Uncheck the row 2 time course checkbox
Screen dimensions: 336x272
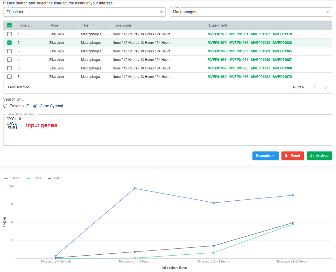(9, 43)
